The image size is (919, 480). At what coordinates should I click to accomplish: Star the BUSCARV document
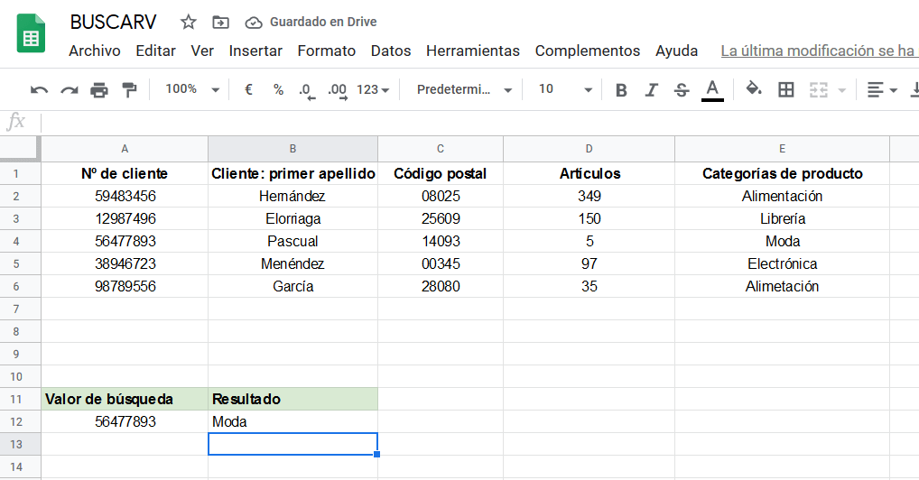click(188, 22)
